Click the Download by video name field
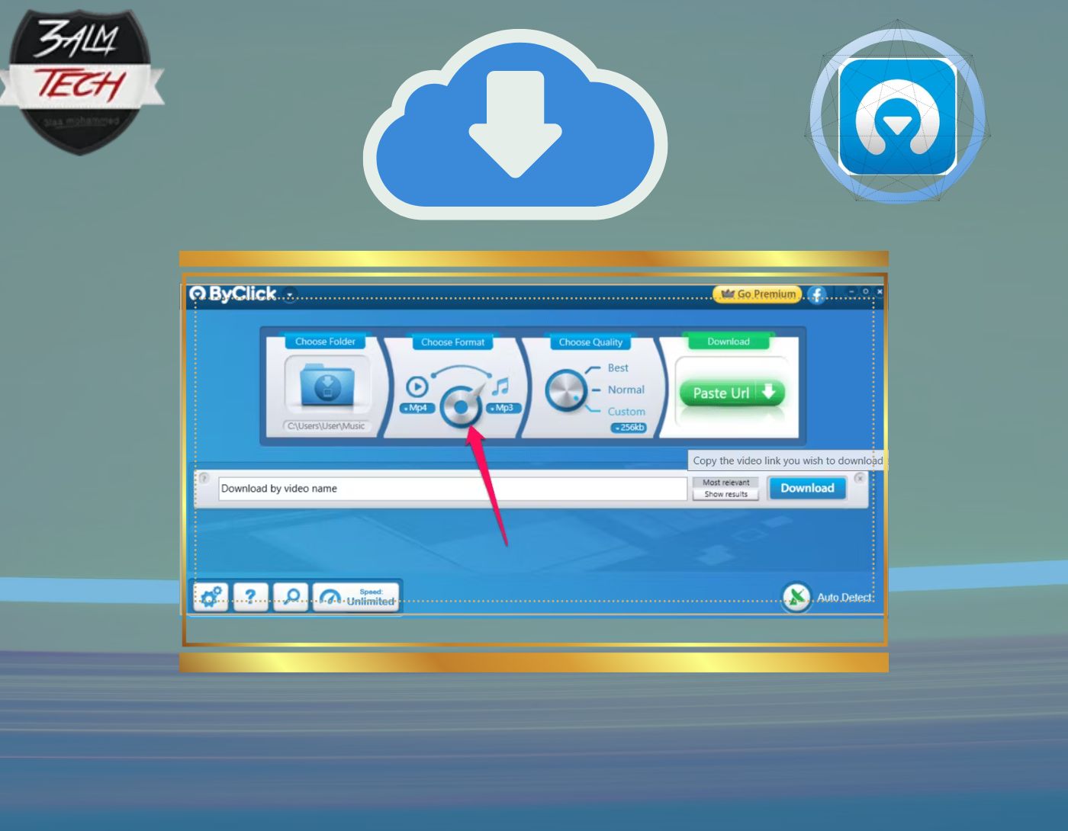Screen dimensions: 1068x831 coord(452,489)
